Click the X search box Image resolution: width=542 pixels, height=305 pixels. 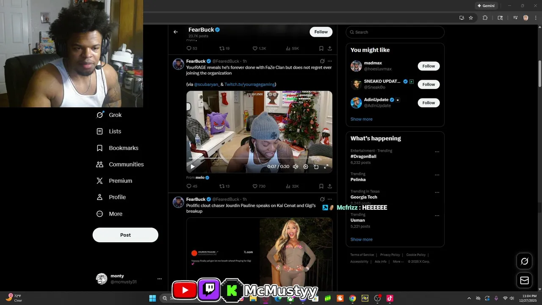pyautogui.click(x=395, y=32)
